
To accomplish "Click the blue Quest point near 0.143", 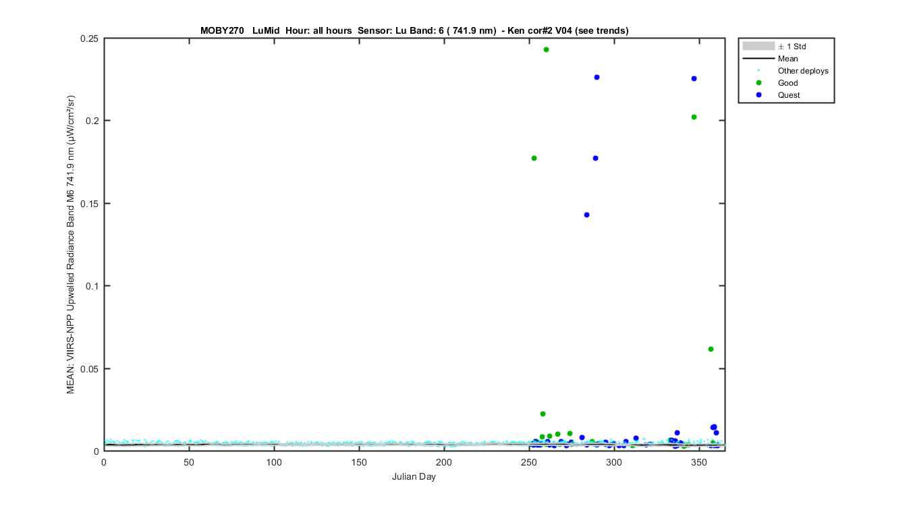I will click(x=586, y=215).
